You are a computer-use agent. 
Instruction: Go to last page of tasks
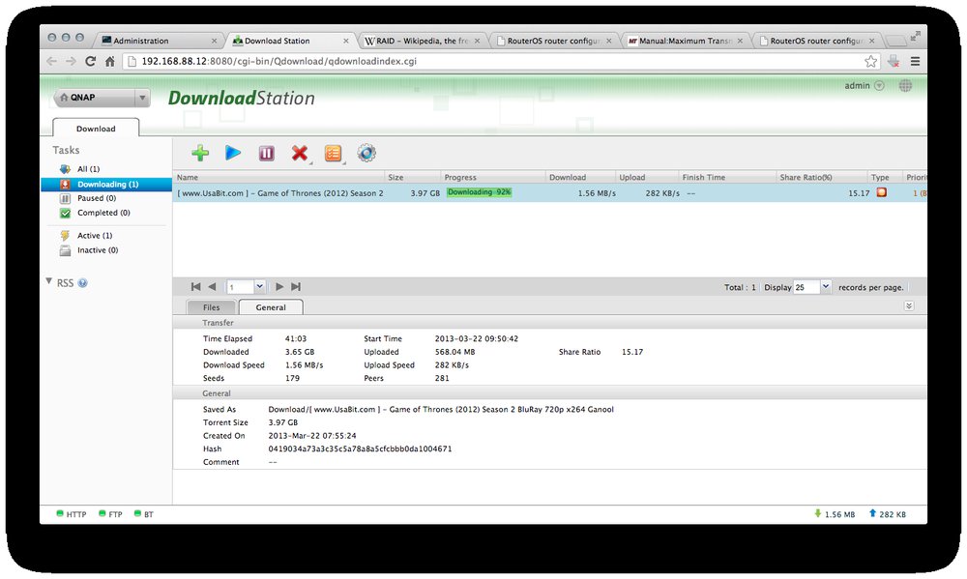(296, 287)
